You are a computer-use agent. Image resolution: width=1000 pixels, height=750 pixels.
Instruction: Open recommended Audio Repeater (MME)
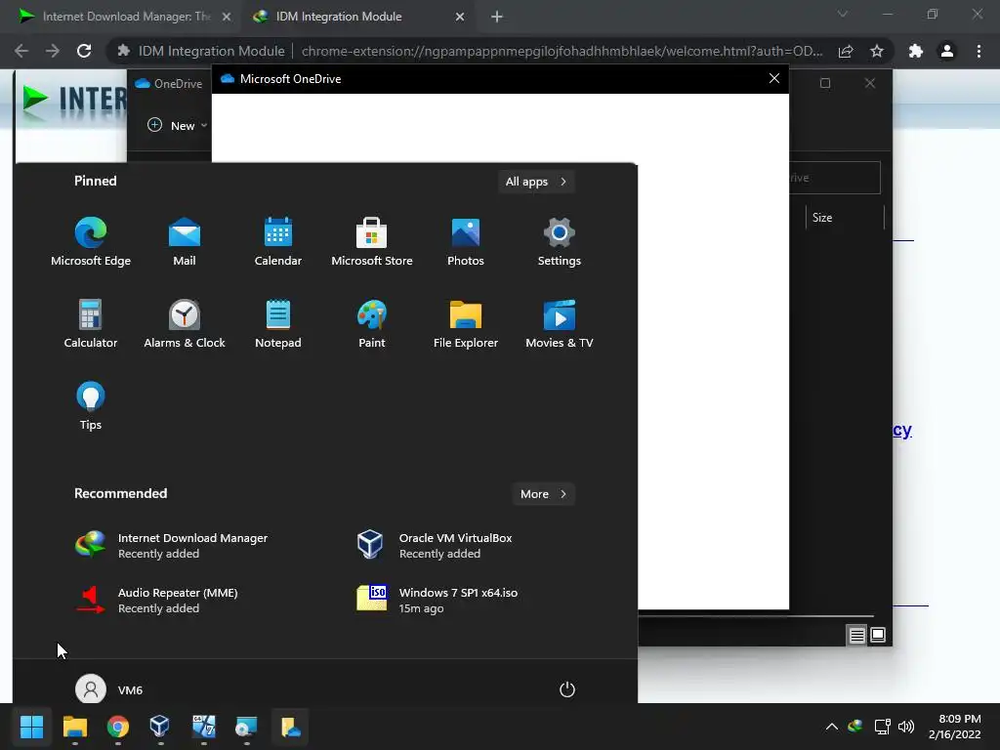coord(157,601)
